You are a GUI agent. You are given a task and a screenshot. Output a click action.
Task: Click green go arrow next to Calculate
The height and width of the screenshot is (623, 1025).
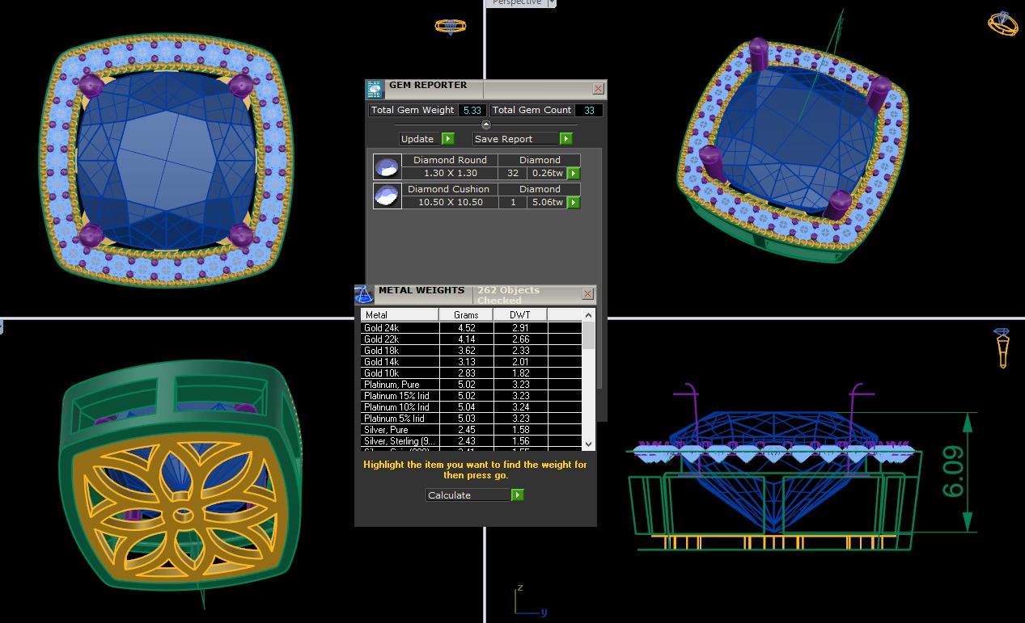[518, 495]
